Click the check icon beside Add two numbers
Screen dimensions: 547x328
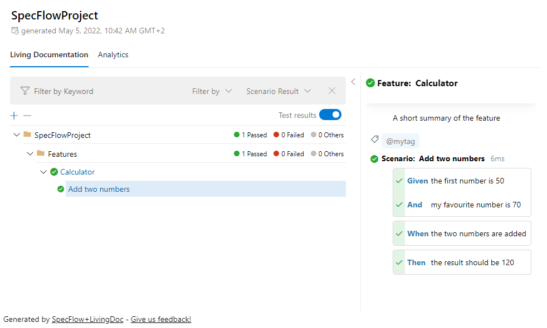pos(61,189)
